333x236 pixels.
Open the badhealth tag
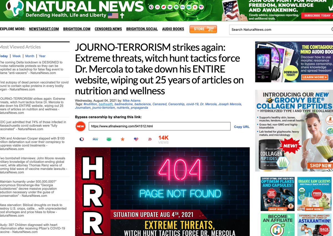click(x=106, y=104)
